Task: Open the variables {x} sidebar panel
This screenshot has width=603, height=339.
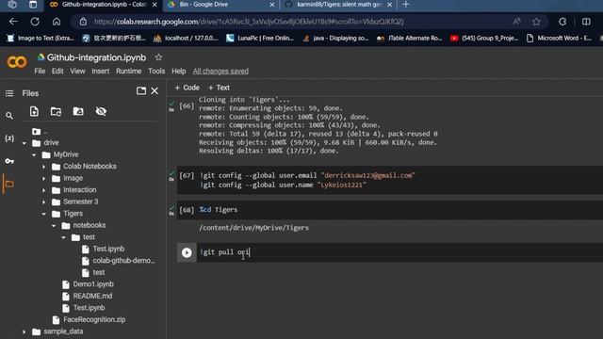Action: (x=9, y=138)
